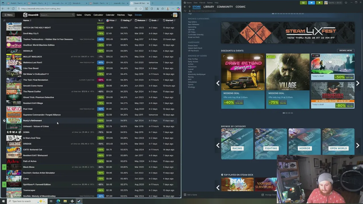Click the Steam friends green icon button
Viewport: 363px width, 204px height.
(x=303, y=3)
